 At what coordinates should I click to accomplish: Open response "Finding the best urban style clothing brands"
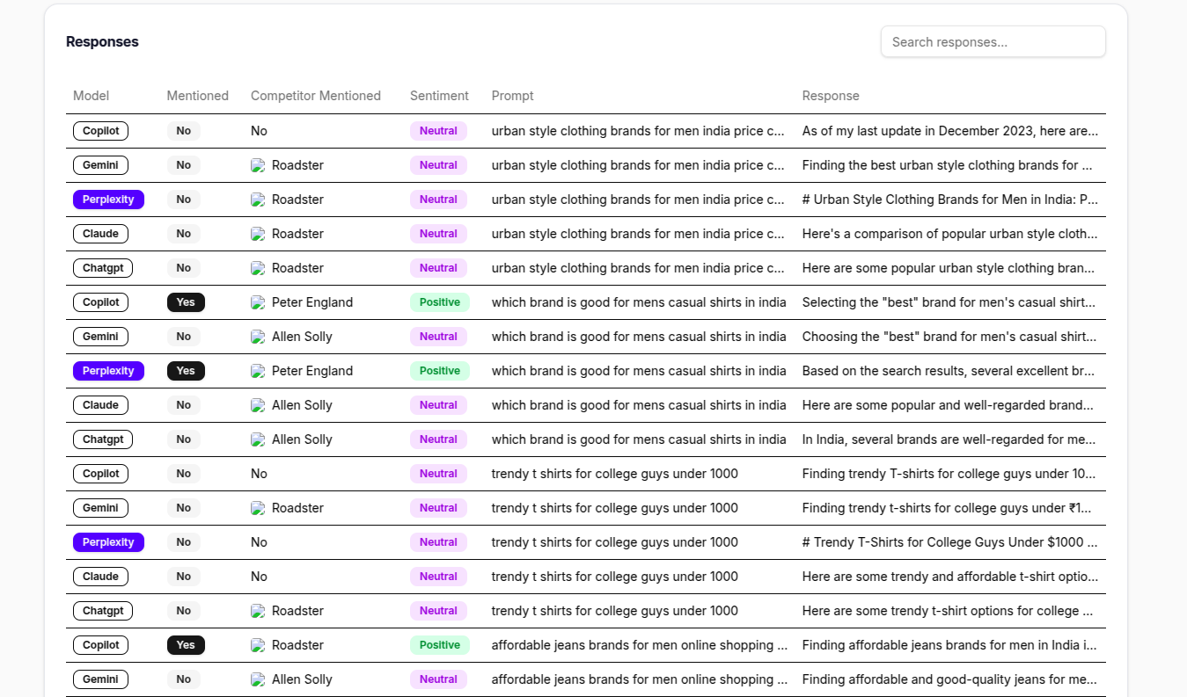click(x=948, y=165)
